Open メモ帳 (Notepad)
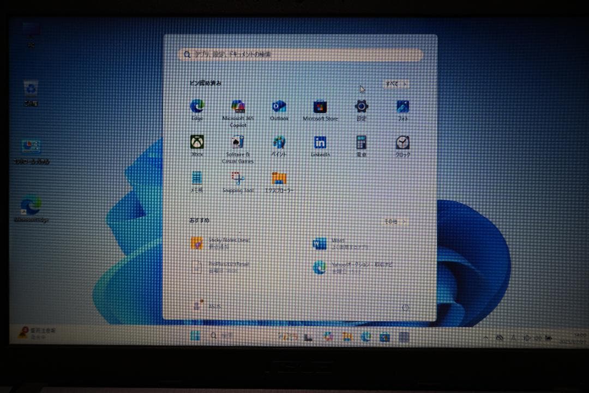The width and height of the screenshot is (589, 393). coord(197,178)
